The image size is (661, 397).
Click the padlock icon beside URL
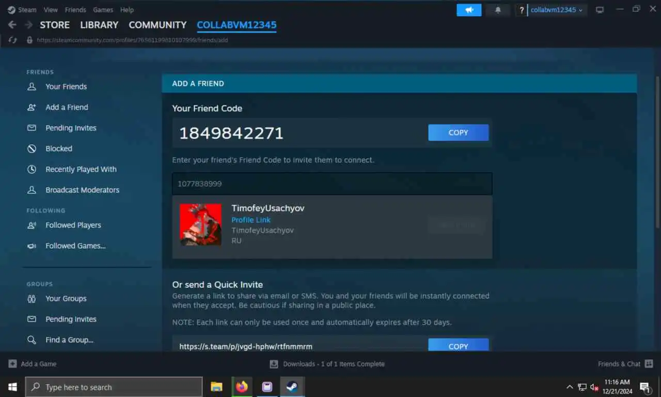tap(29, 40)
